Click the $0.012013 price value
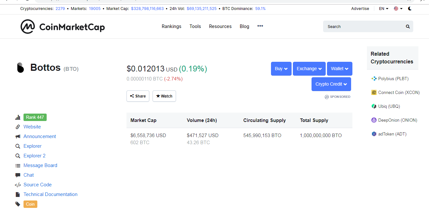Image resolution: width=429 pixels, height=214 pixels. (x=145, y=69)
